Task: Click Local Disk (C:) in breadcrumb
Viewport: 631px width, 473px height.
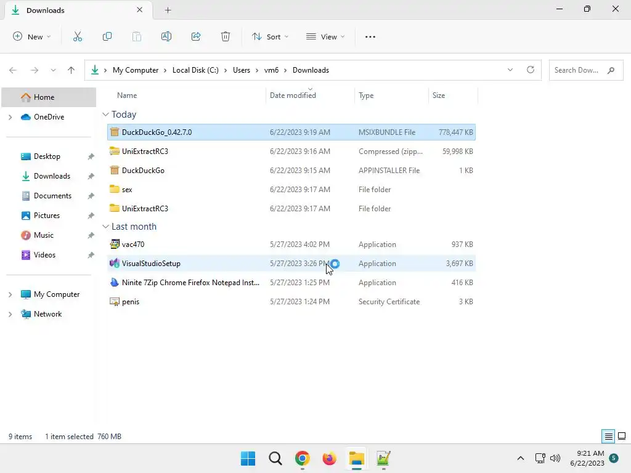Action: coord(195,70)
